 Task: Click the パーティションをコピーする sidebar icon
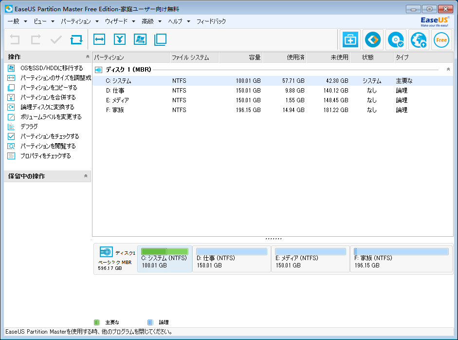point(11,87)
